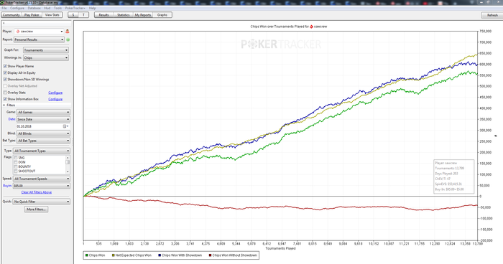
Task: Click the Flags list scrollbar up arrow
Action: pos(68,157)
